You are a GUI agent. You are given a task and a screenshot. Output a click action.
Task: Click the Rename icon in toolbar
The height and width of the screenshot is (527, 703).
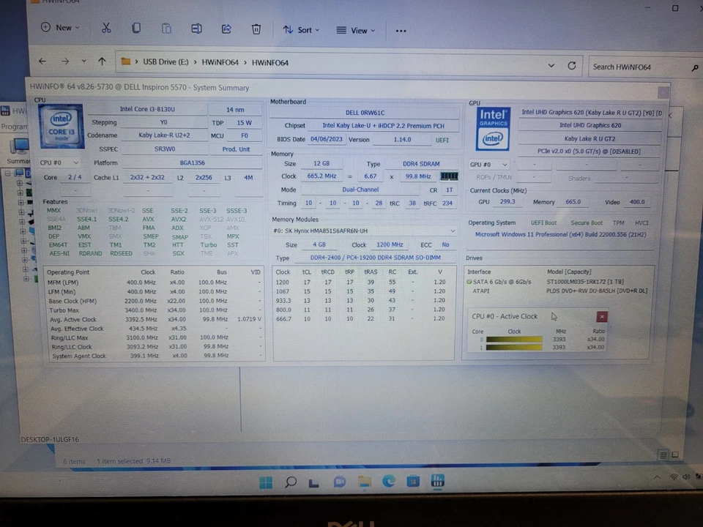196,29
